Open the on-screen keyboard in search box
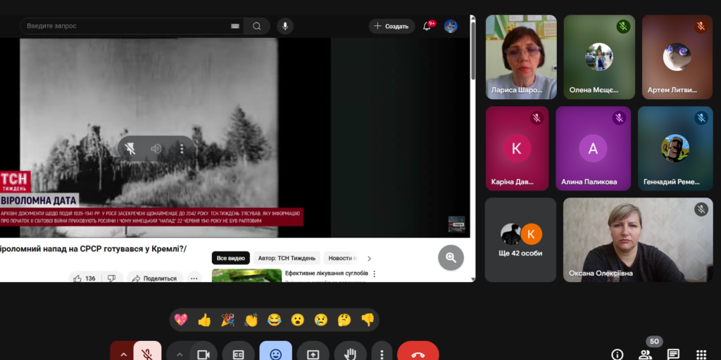 [x=235, y=26]
